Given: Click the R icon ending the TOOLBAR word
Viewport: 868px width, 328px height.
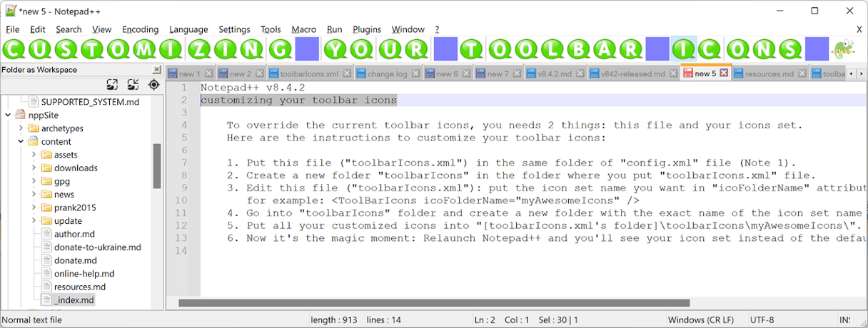Looking at the screenshot, I should (x=631, y=49).
